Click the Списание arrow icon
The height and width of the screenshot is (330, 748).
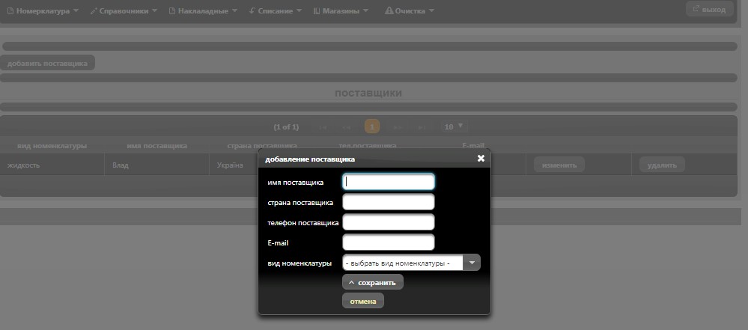pyautogui.click(x=252, y=10)
